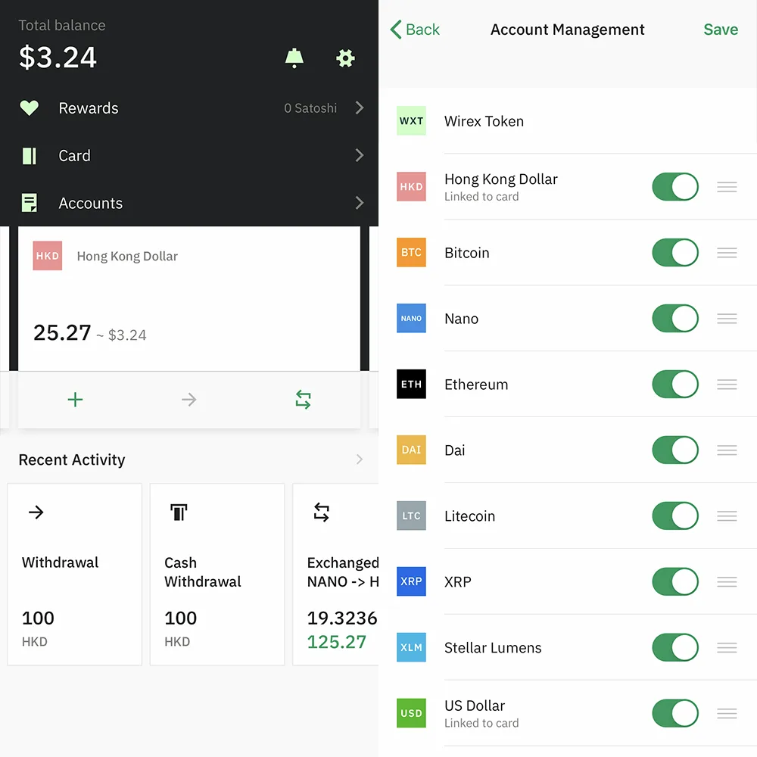This screenshot has width=757, height=757.
Task: Tap the 0 Satoshi rewards value
Action: coord(310,108)
